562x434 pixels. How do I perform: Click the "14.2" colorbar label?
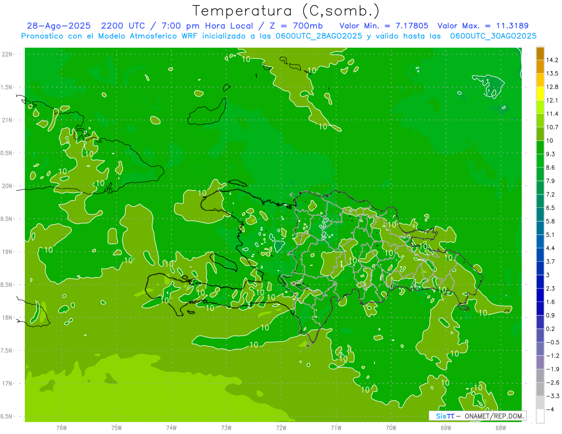552,60
